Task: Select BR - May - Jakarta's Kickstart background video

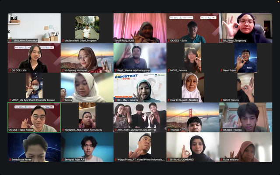Action: coord(140,87)
